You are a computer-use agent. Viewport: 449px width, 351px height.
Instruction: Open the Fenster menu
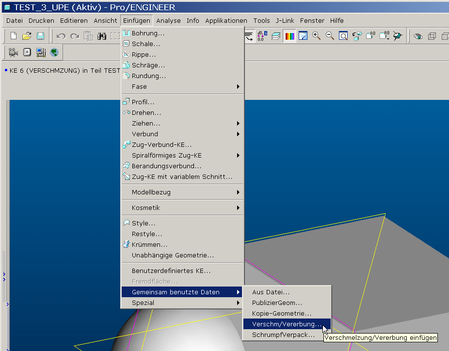point(312,21)
